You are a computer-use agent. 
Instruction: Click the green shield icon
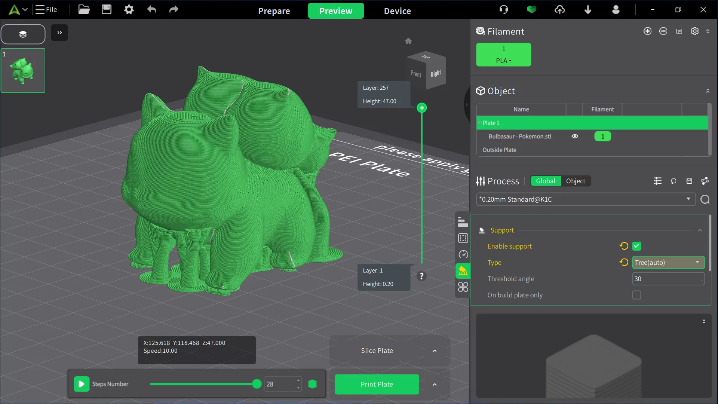click(x=532, y=10)
